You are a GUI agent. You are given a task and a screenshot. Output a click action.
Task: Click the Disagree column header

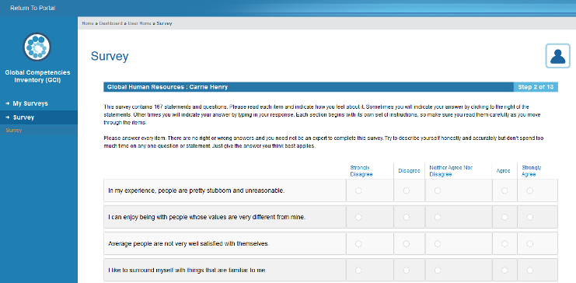pos(409,171)
